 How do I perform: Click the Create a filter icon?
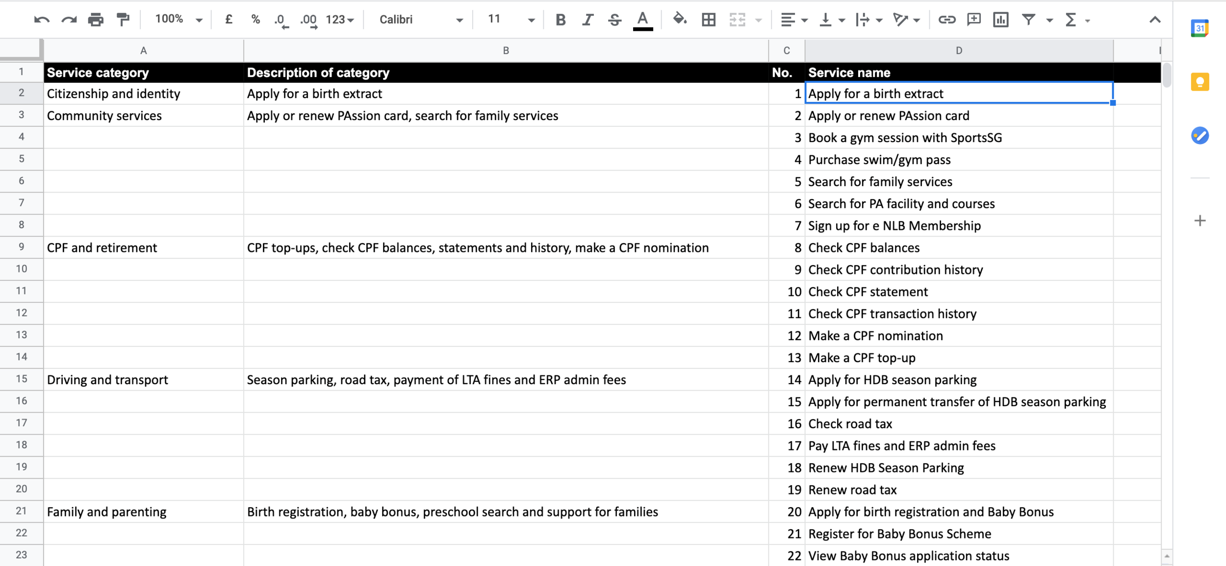pyautogui.click(x=1028, y=20)
